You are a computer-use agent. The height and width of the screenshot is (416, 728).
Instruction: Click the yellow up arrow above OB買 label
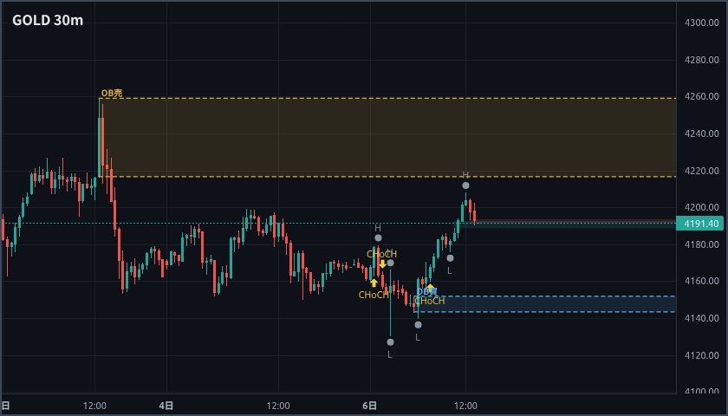point(431,288)
